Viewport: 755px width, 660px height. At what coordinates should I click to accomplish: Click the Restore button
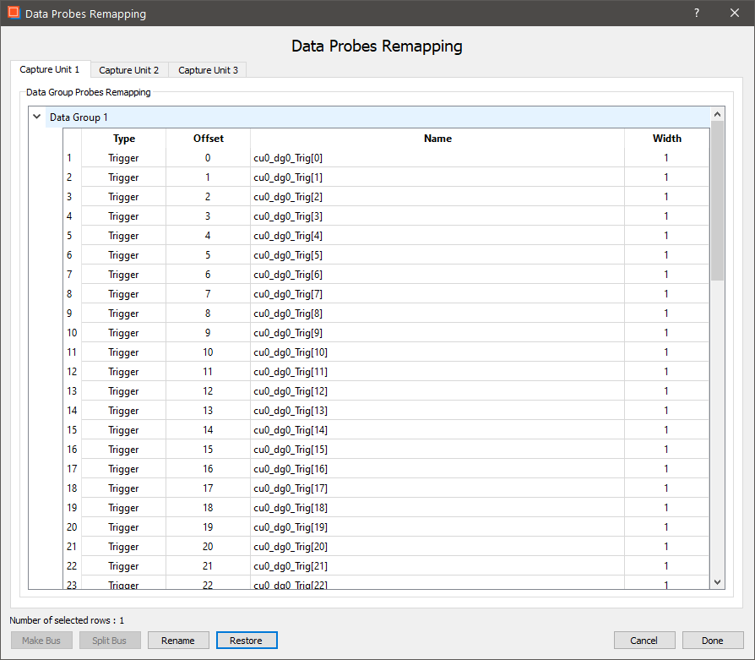pyautogui.click(x=247, y=641)
